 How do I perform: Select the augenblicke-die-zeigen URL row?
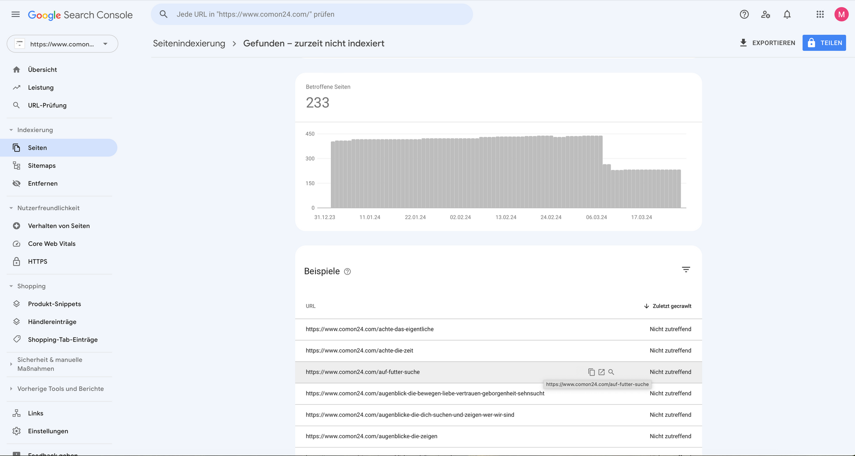[x=498, y=436]
